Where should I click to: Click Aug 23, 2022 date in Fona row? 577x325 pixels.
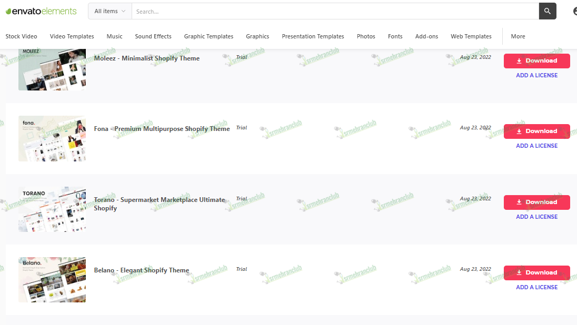[475, 128]
